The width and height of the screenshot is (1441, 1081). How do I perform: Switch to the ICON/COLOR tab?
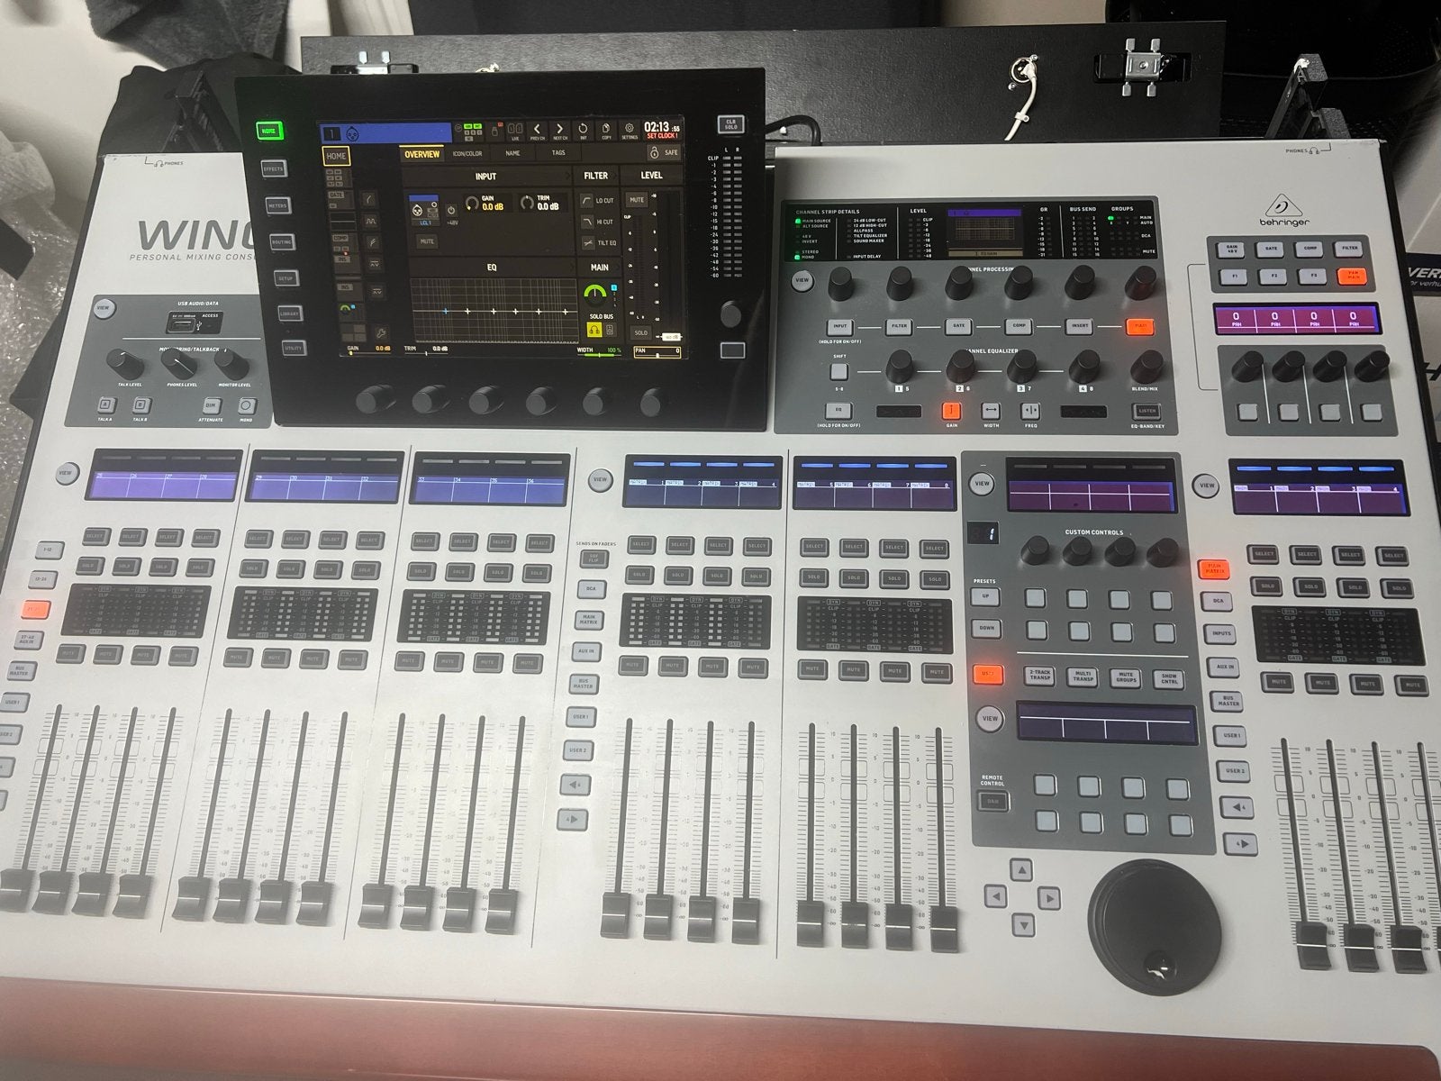467,154
